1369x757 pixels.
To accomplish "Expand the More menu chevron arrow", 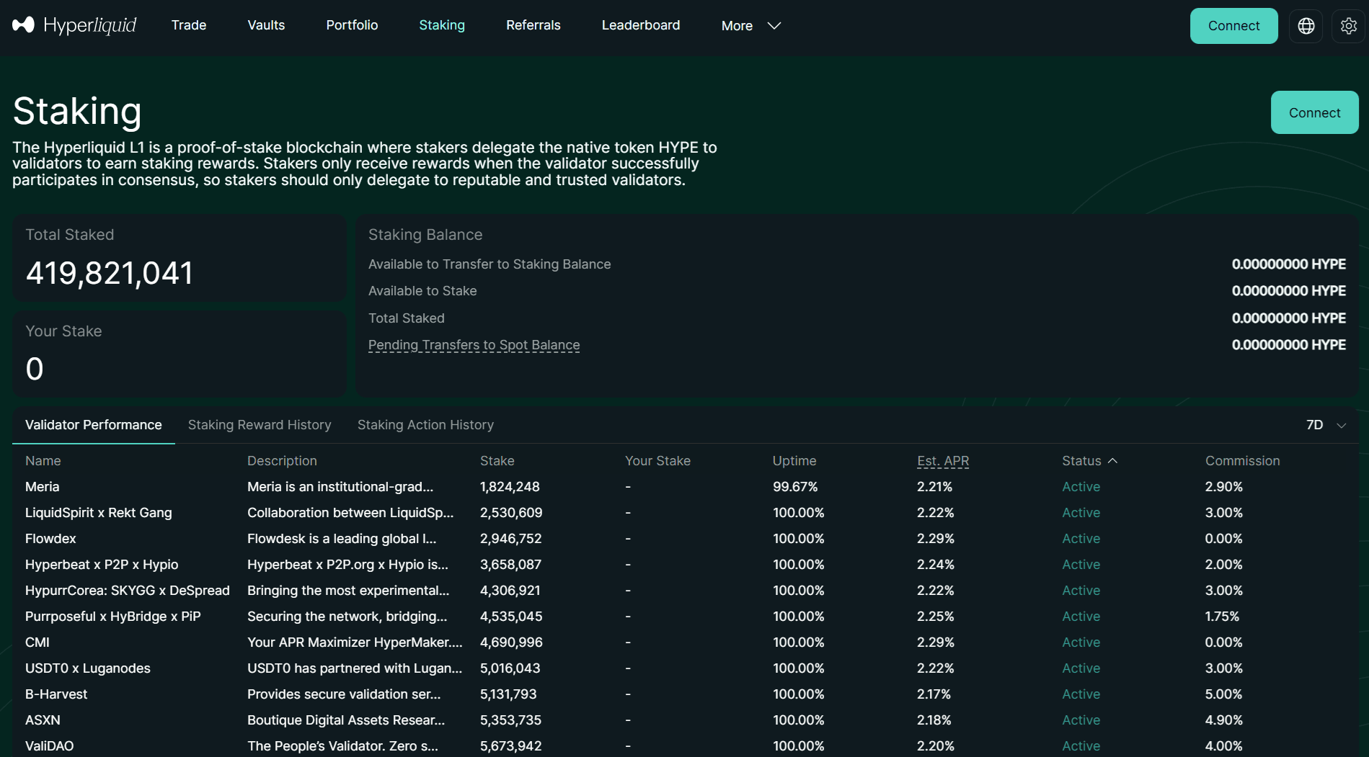I will coord(774,26).
